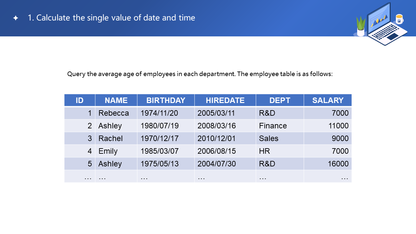Click the four-point star bullet in the header
Screen dimensions: 416x234
pos(16,18)
